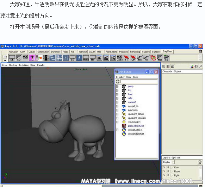Open the Channels menu in Channel Box

pyautogui.click(x=167, y=71)
